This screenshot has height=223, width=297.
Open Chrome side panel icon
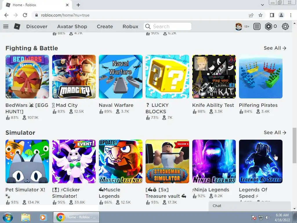[272, 15]
